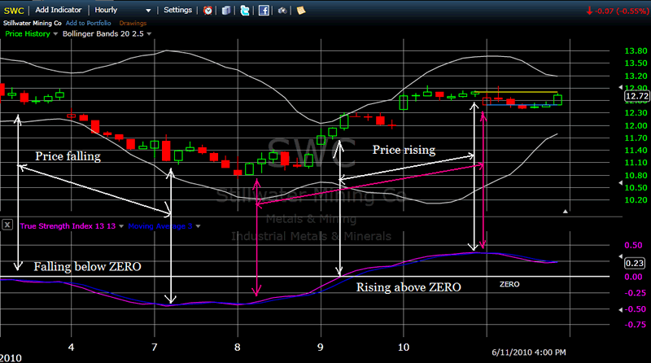Viewport: 651px width, 363px height.
Task: Click date label 7 on time axis
Action: pos(155,348)
